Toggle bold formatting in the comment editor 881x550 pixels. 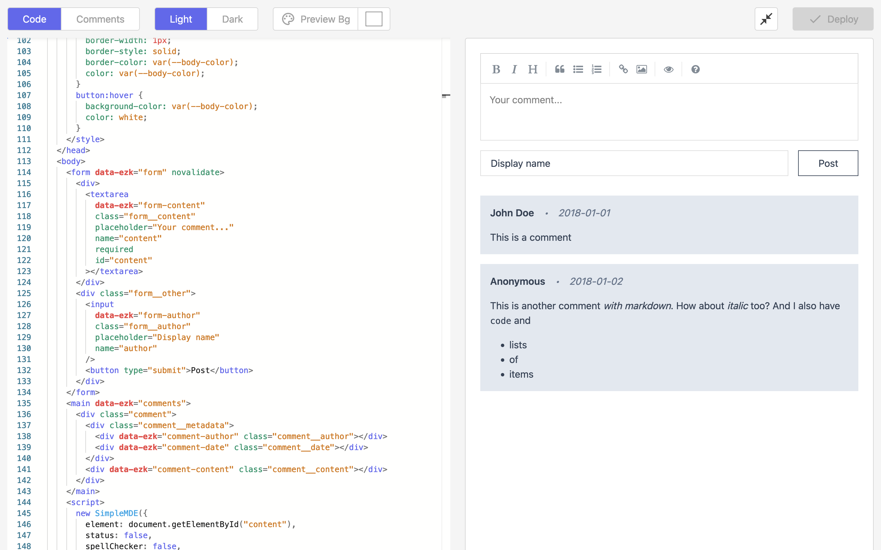coord(496,69)
